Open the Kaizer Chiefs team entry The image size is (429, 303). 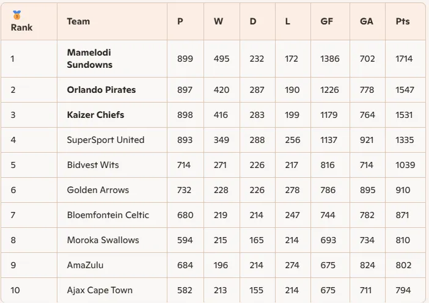95,115
